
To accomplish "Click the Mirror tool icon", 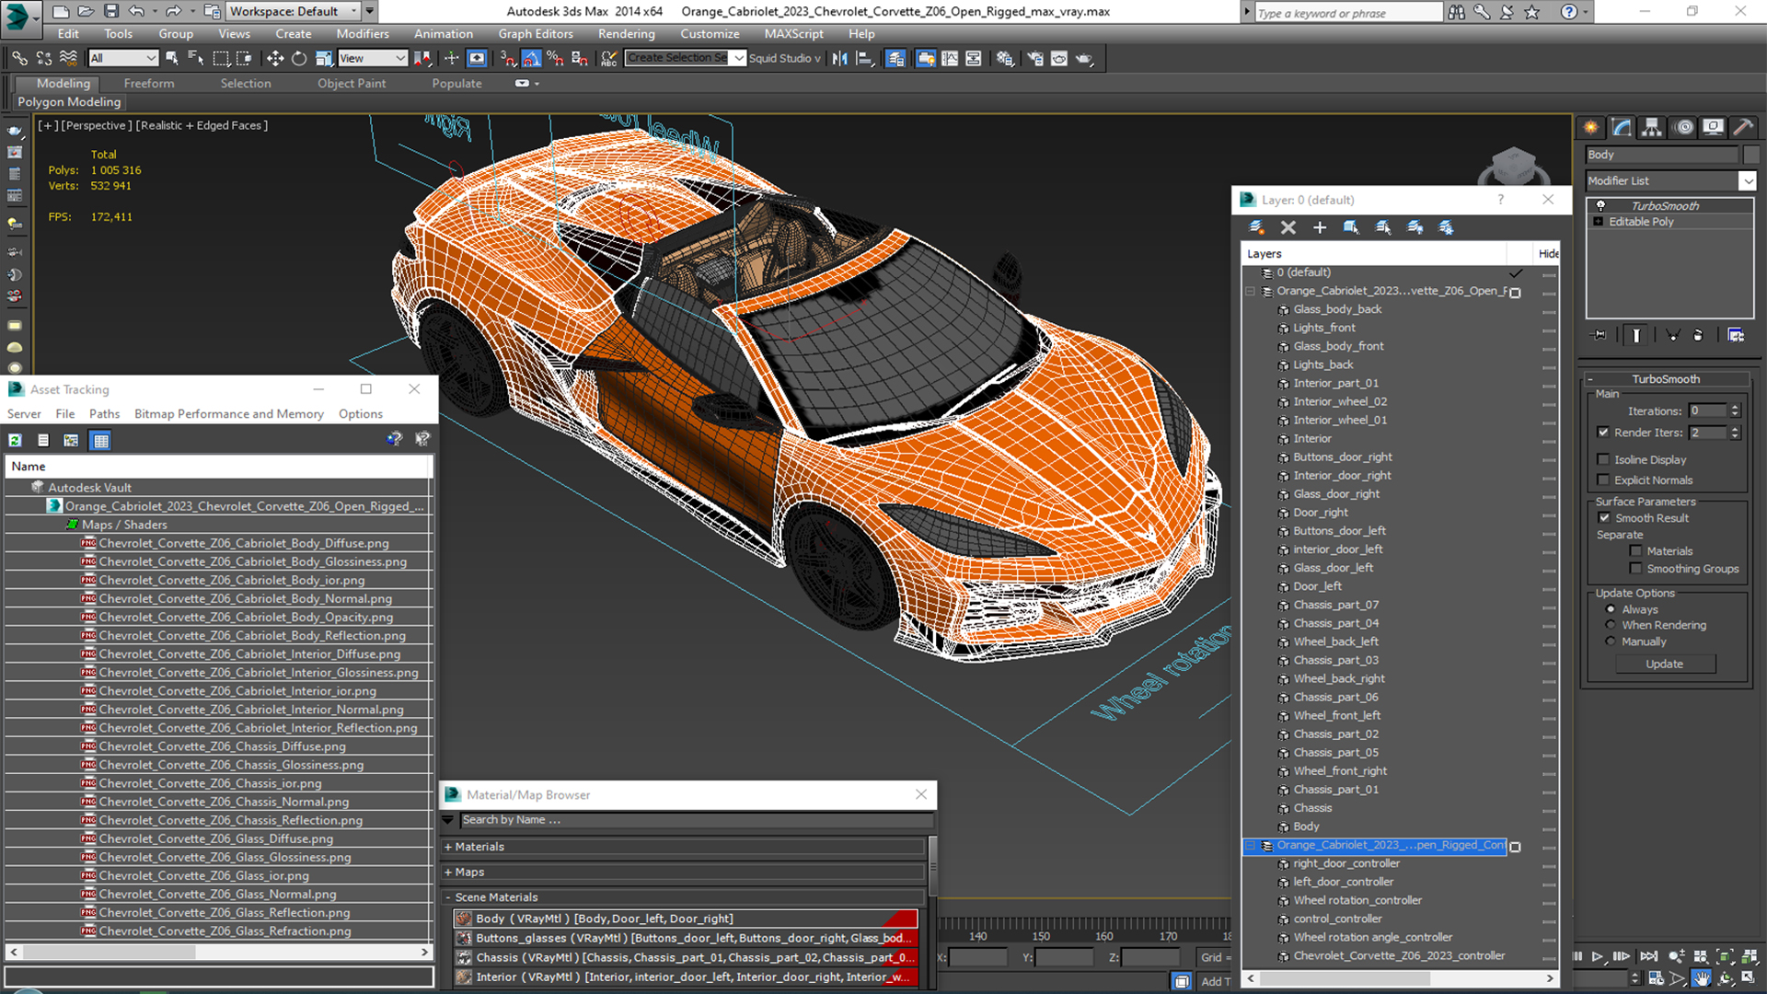I will (x=839, y=58).
